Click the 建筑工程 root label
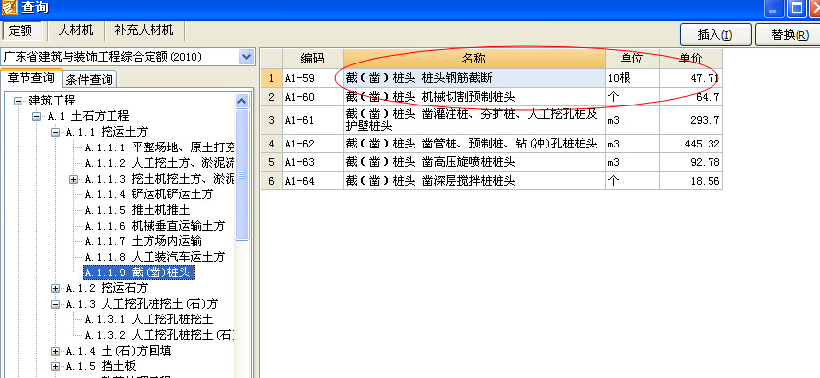Image resolution: width=820 pixels, height=378 pixels. [52, 101]
